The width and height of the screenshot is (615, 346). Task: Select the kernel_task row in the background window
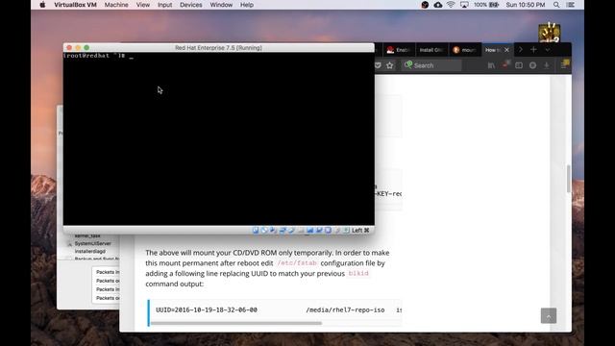(x=87, y=235)
